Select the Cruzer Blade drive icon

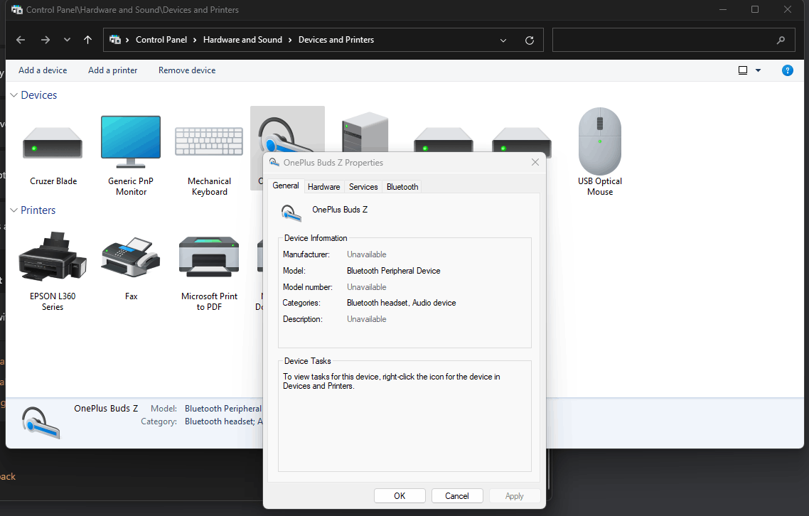[53, 142]
